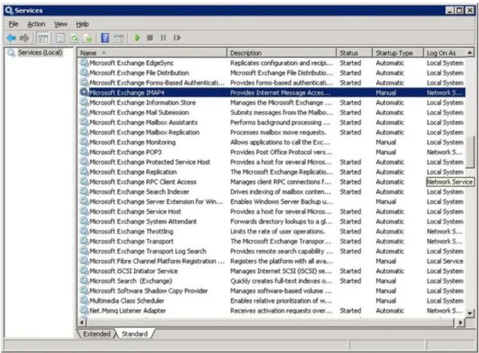Open the Help question-mark icon
This screenshot has height=353, width=479.
(105, 38)
